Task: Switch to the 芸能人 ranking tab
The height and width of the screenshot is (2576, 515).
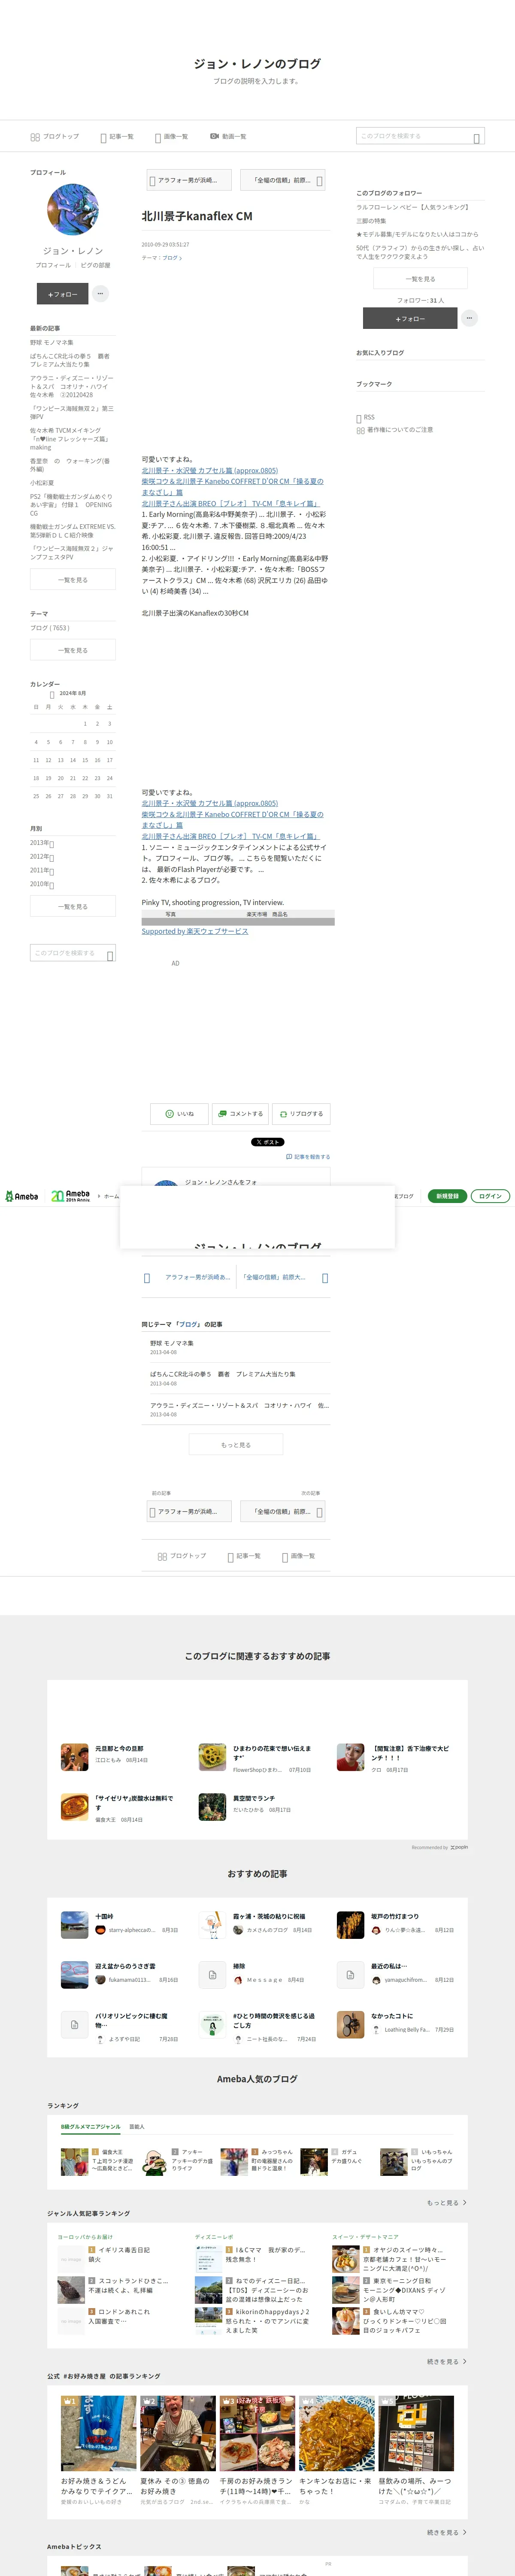Action: [137, 2126]
